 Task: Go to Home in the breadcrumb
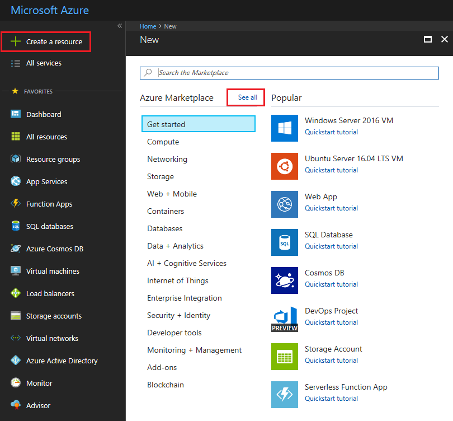[148, 26]
